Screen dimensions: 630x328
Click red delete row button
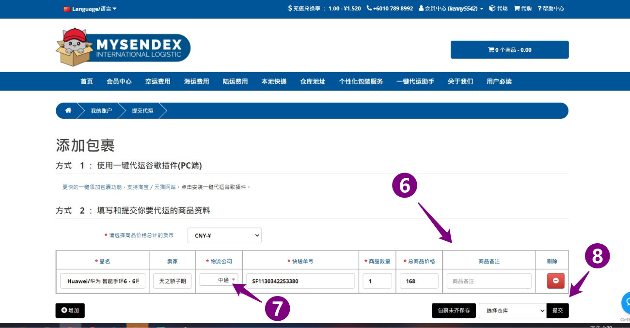(555, 281)
